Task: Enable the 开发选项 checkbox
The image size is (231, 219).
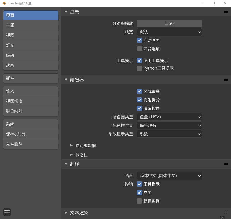Action: (139, 49)
